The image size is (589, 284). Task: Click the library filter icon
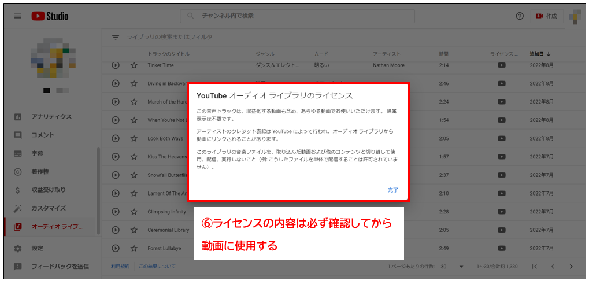116,37
